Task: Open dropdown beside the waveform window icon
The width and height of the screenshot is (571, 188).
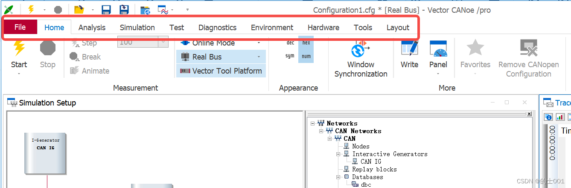Action: pos(172,9)
